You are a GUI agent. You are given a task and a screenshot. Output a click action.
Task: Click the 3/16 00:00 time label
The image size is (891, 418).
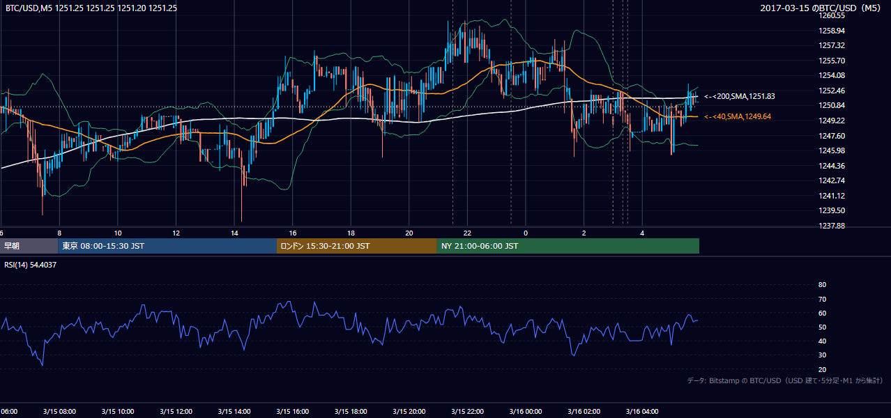point(526,412)
